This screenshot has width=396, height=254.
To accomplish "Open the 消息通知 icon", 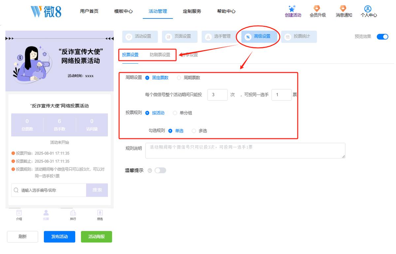I will tap(343, 8).
